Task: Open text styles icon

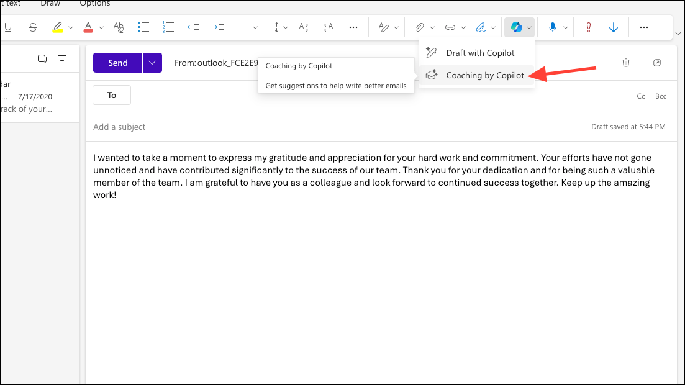Action: [384, 27]
